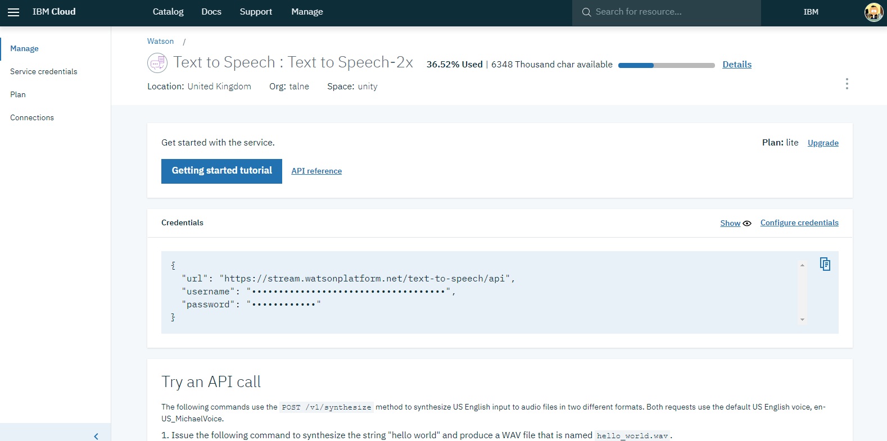Open the Manage menu in top bar
The height and width of the screenshot is (441, 887).
307,12
